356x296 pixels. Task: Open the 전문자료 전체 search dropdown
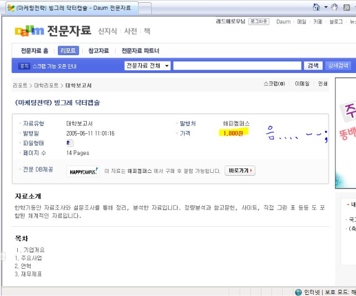click(x=147, y=66)
